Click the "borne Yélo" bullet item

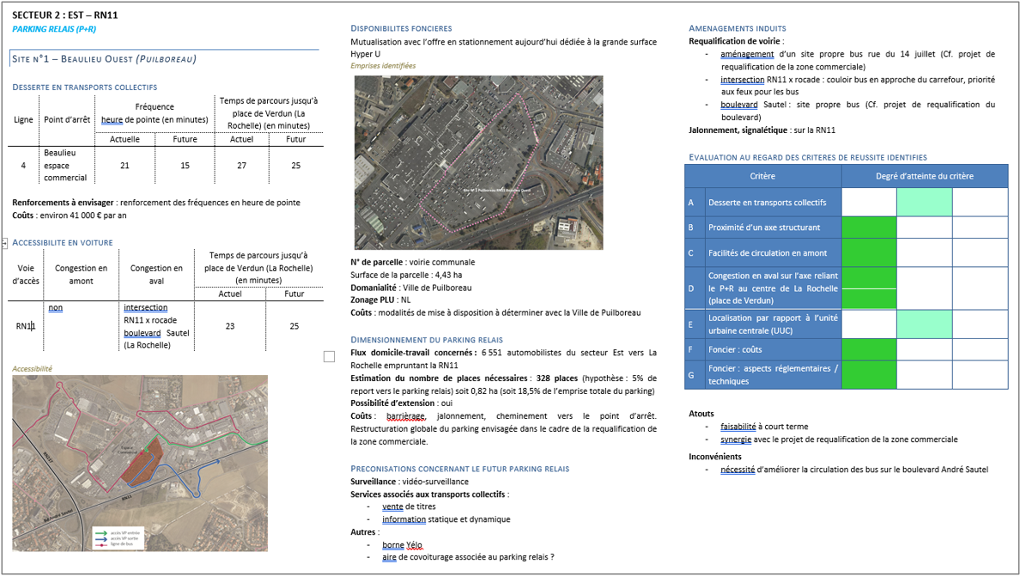(x=402, y=545)
